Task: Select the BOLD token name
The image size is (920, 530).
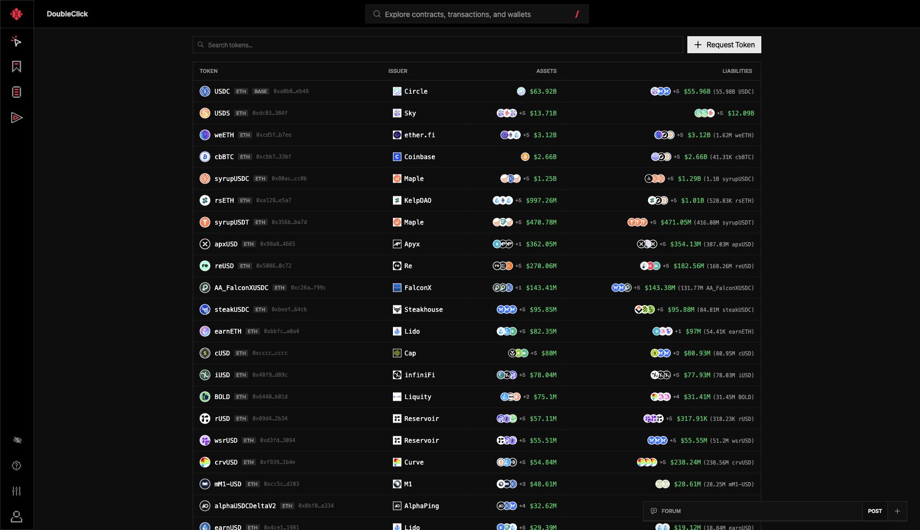Action: click(222, 397)
